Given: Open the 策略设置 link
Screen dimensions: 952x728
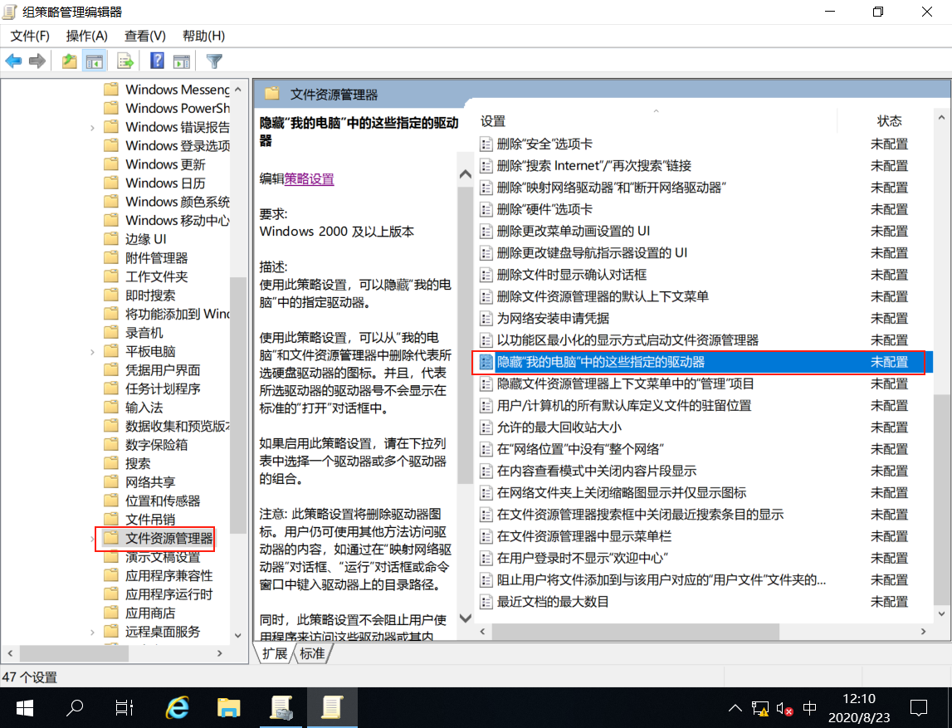Looking at the screenshot, I should pyautogui.click(x=309, y=179).
